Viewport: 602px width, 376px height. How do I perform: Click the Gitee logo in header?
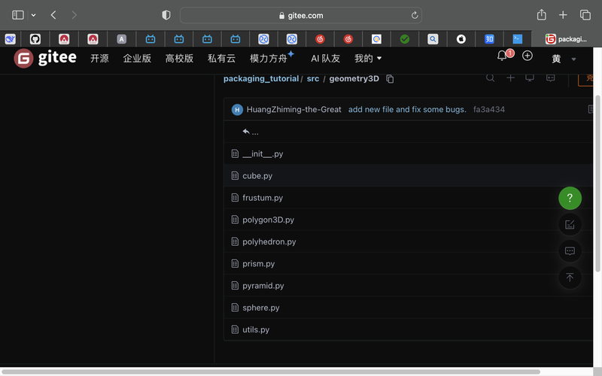point(46,58)
